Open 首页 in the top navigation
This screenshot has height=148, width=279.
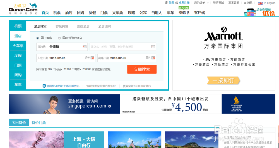click(45, 13)
